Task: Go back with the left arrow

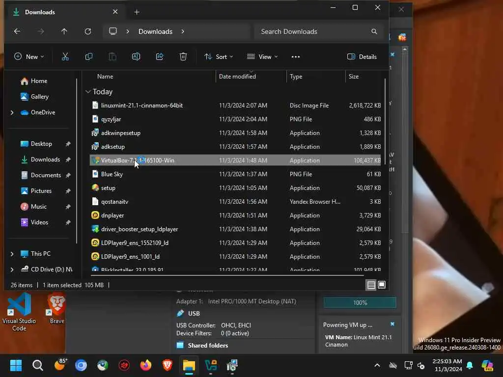Action: coord(17,31)
